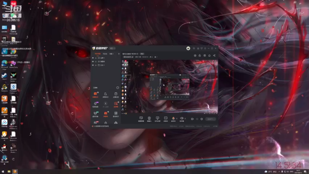Screen dimensions: 309x174
Task: Open Wallpaper Engine desktop shortcut
Action: point(14,89)
